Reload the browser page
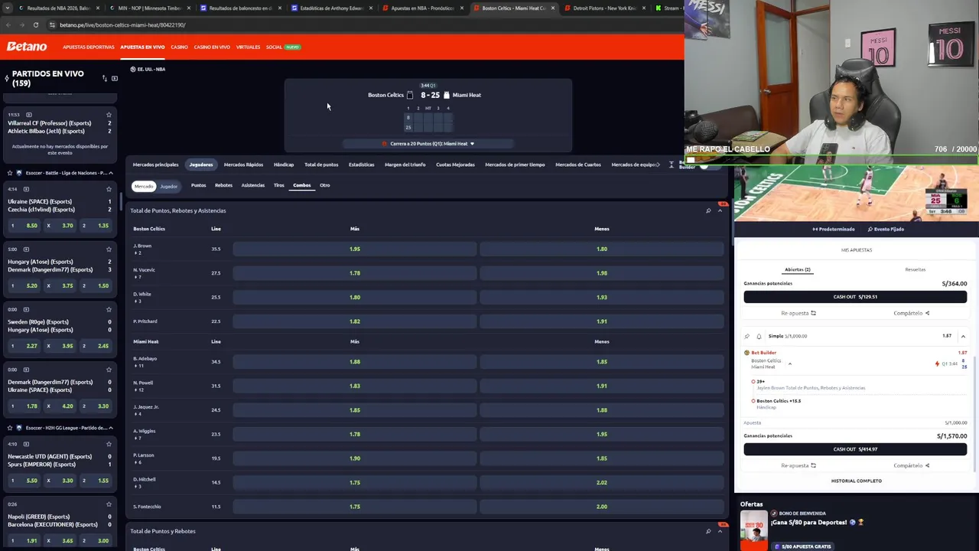Image resolution: width=979 pixels, height=551 pixels. pos(35,24)
